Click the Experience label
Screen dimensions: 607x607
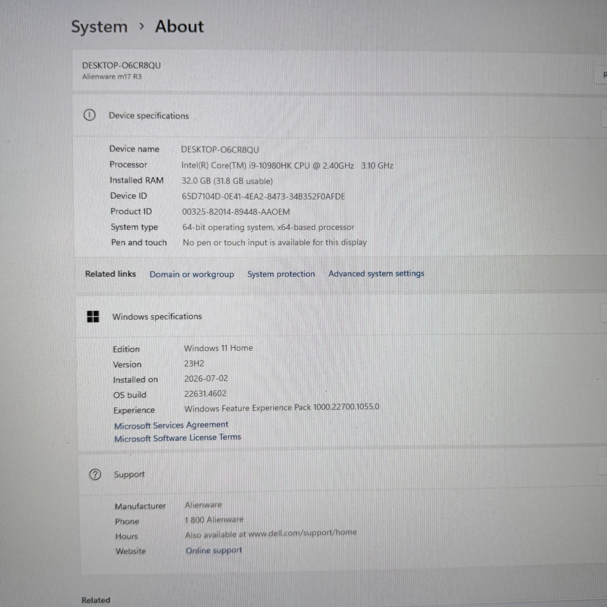(134, 410)
